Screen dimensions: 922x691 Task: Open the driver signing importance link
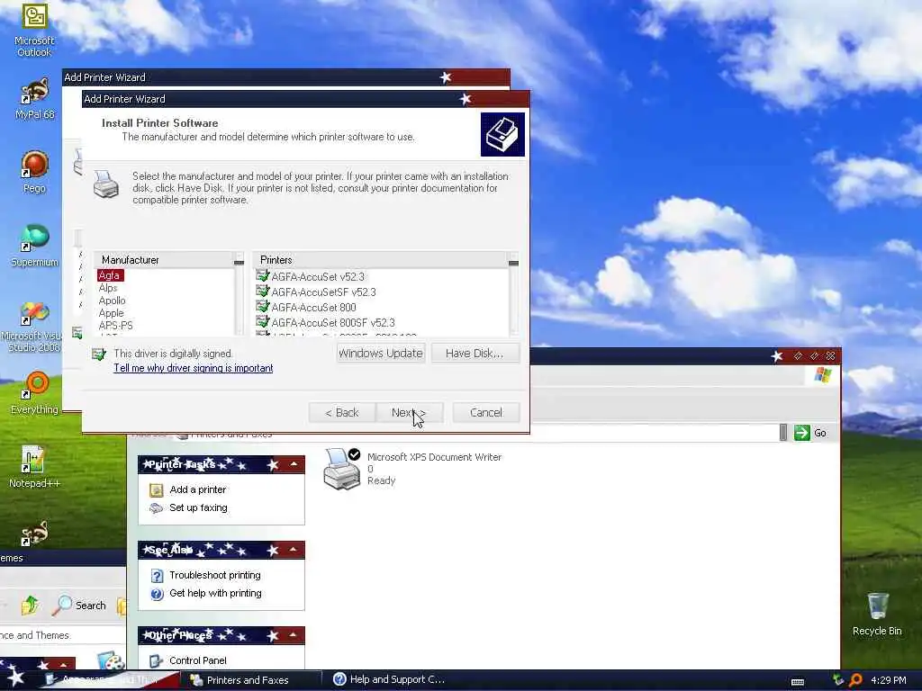point(194,368)
